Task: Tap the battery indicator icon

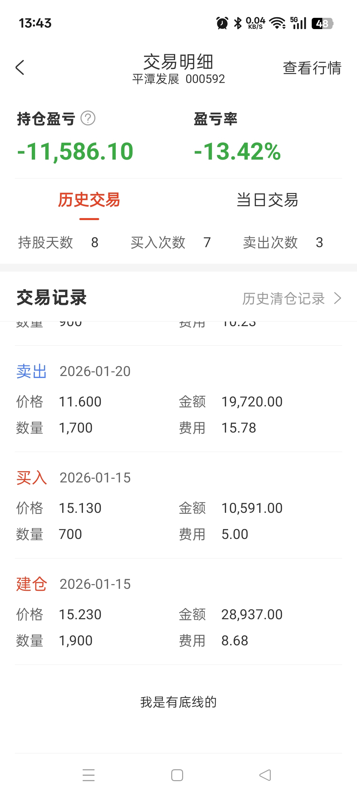Action: tap(322, 23)
